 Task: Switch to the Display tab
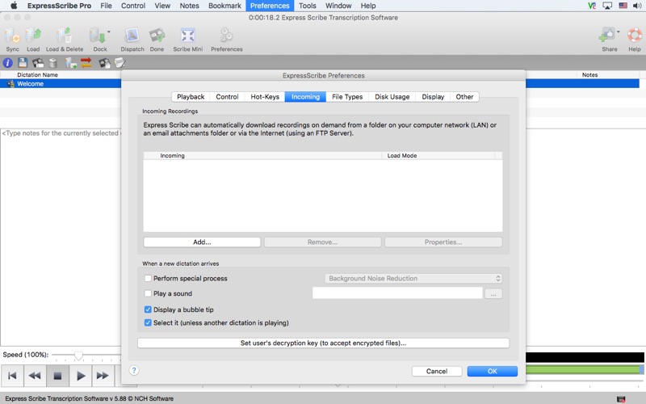point(433,97)
